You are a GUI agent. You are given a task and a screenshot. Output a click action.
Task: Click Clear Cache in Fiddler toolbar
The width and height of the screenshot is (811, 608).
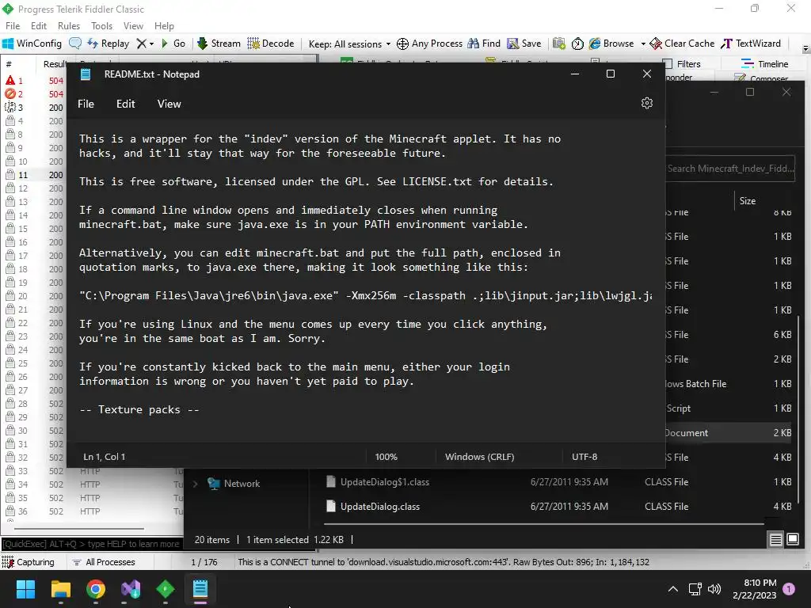tap(682, 44)
